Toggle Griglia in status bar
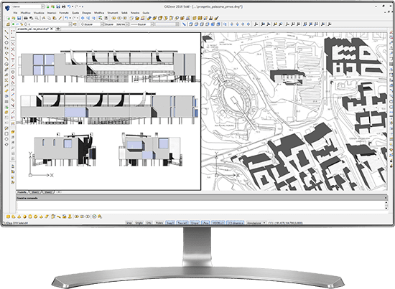This screenshot has width=395, height=289. click(139, 223)
